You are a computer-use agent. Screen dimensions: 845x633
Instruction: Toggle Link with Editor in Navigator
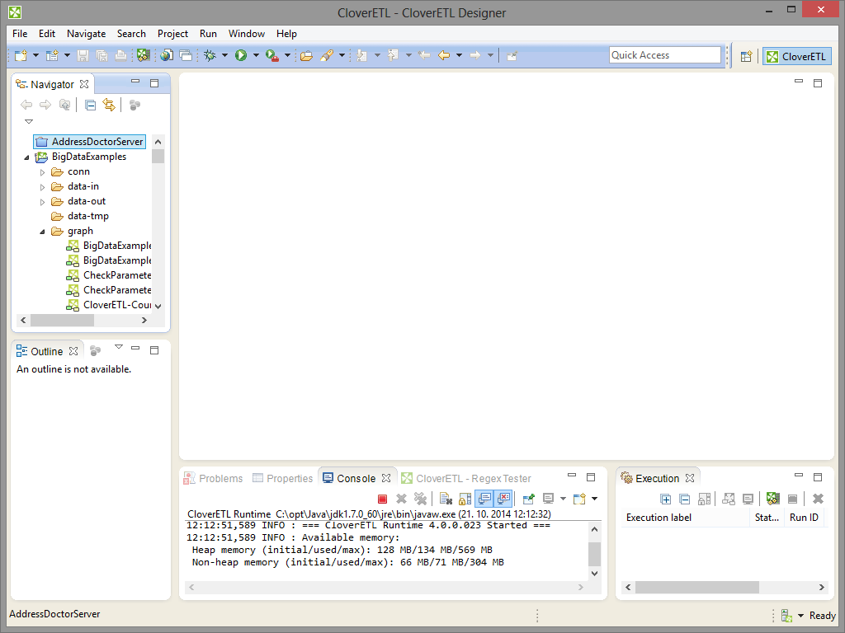click(x=110, y=105)
